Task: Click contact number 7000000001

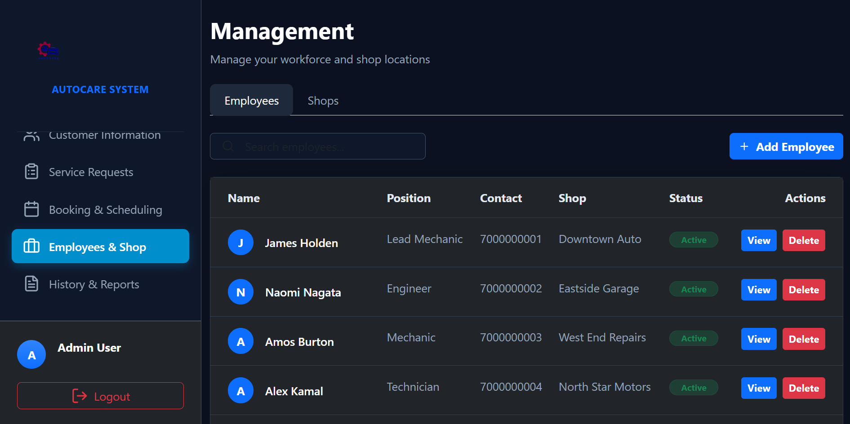Action: pos(511,239)
